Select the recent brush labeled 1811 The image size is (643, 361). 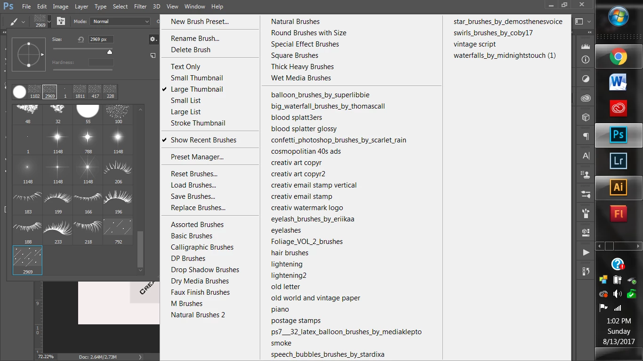click(80, 92)
